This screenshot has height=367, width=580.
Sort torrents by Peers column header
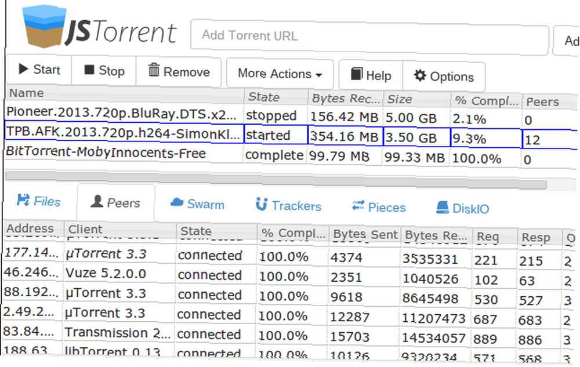point(550,101)
